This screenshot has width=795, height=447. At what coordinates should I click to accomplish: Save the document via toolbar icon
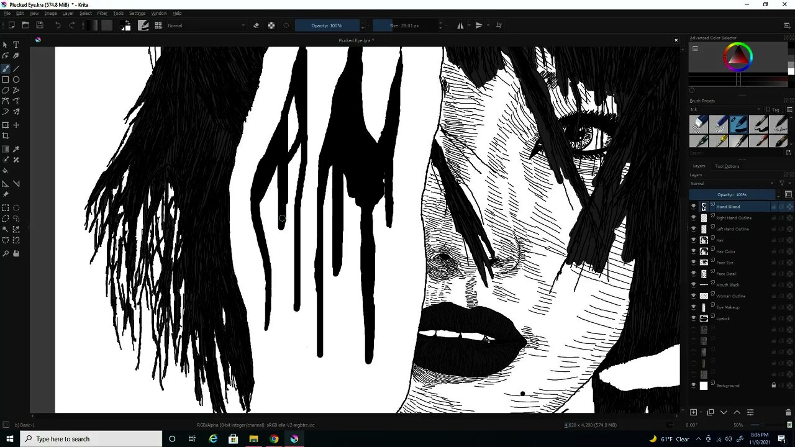(40, 25)
